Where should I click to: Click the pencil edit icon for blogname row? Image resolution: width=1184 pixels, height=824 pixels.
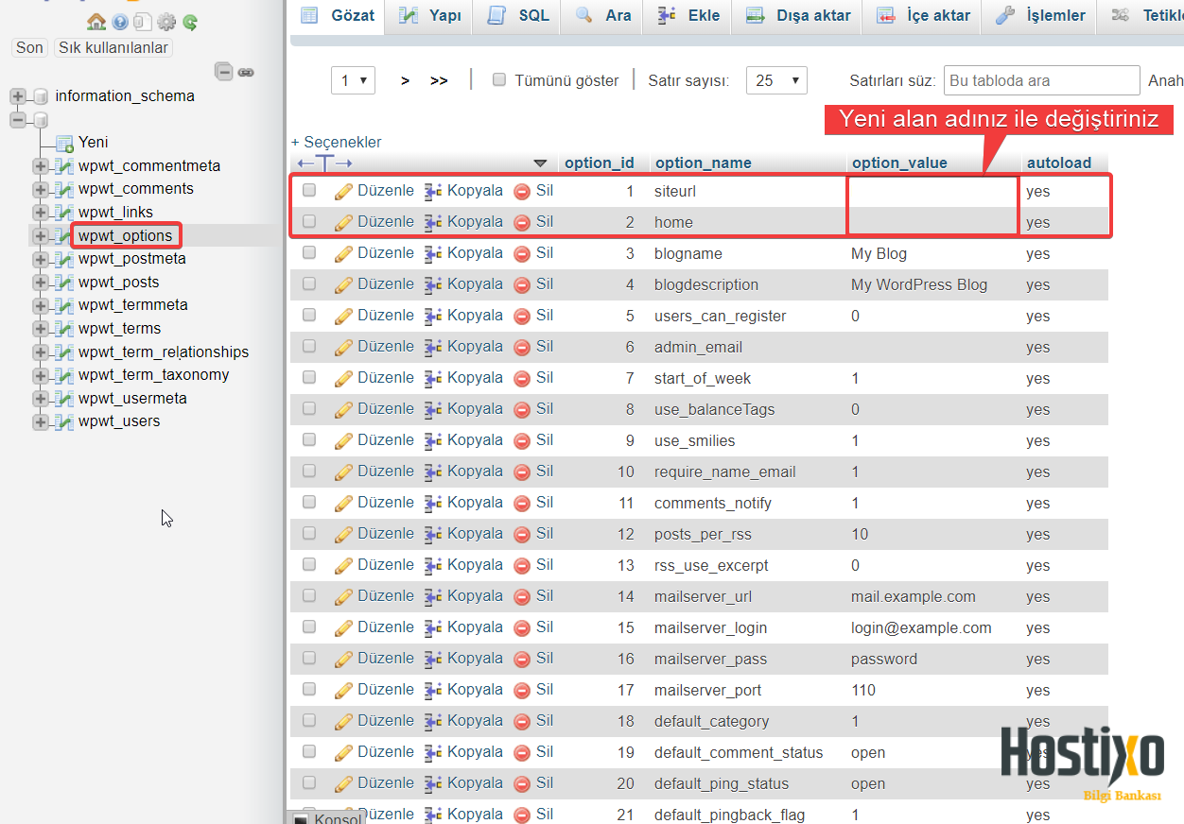tap(343, 253)
